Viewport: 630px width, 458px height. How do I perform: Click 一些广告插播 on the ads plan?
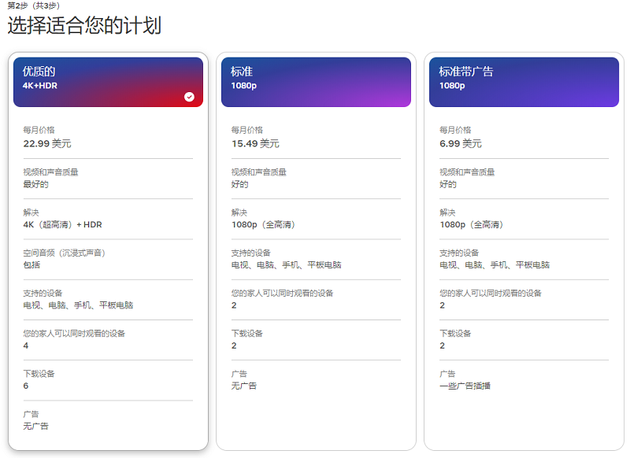(464, 386)
